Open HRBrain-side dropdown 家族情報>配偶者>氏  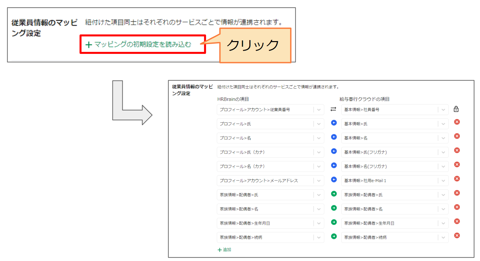(x=270, y=195)
